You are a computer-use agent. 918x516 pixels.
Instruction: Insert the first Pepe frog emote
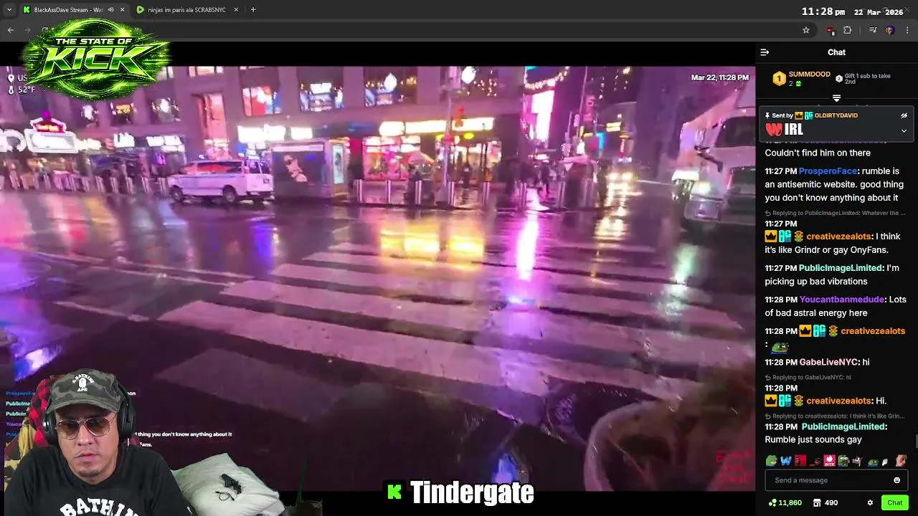[772, 461]
